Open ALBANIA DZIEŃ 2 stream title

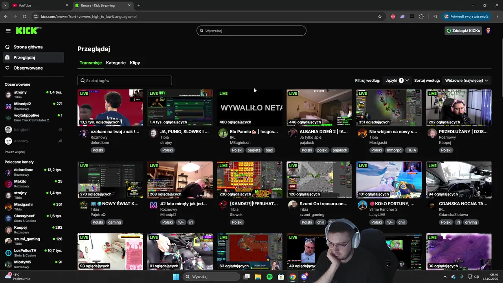point(323,132)
